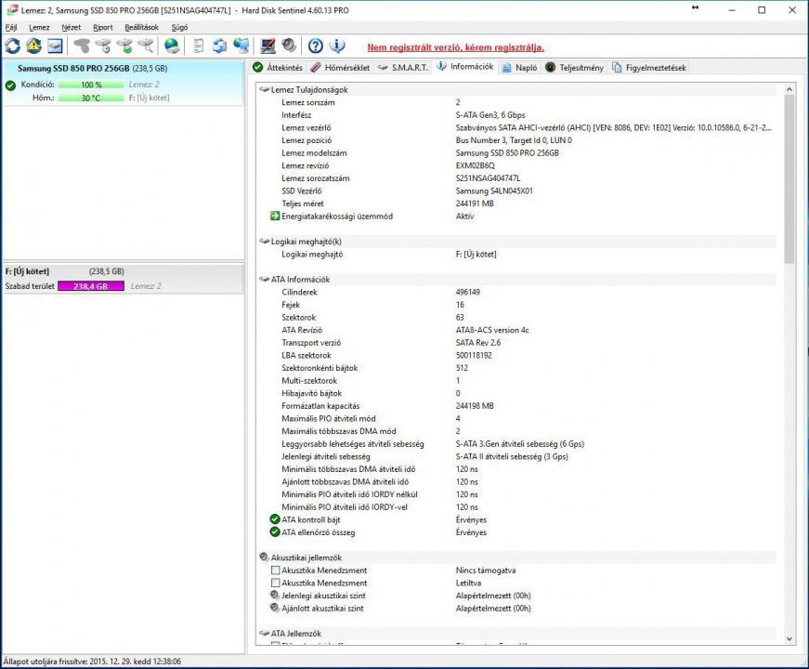Select the Jelenlegi átviteli sebesség row
809x669 pixels.
point(517,456)
